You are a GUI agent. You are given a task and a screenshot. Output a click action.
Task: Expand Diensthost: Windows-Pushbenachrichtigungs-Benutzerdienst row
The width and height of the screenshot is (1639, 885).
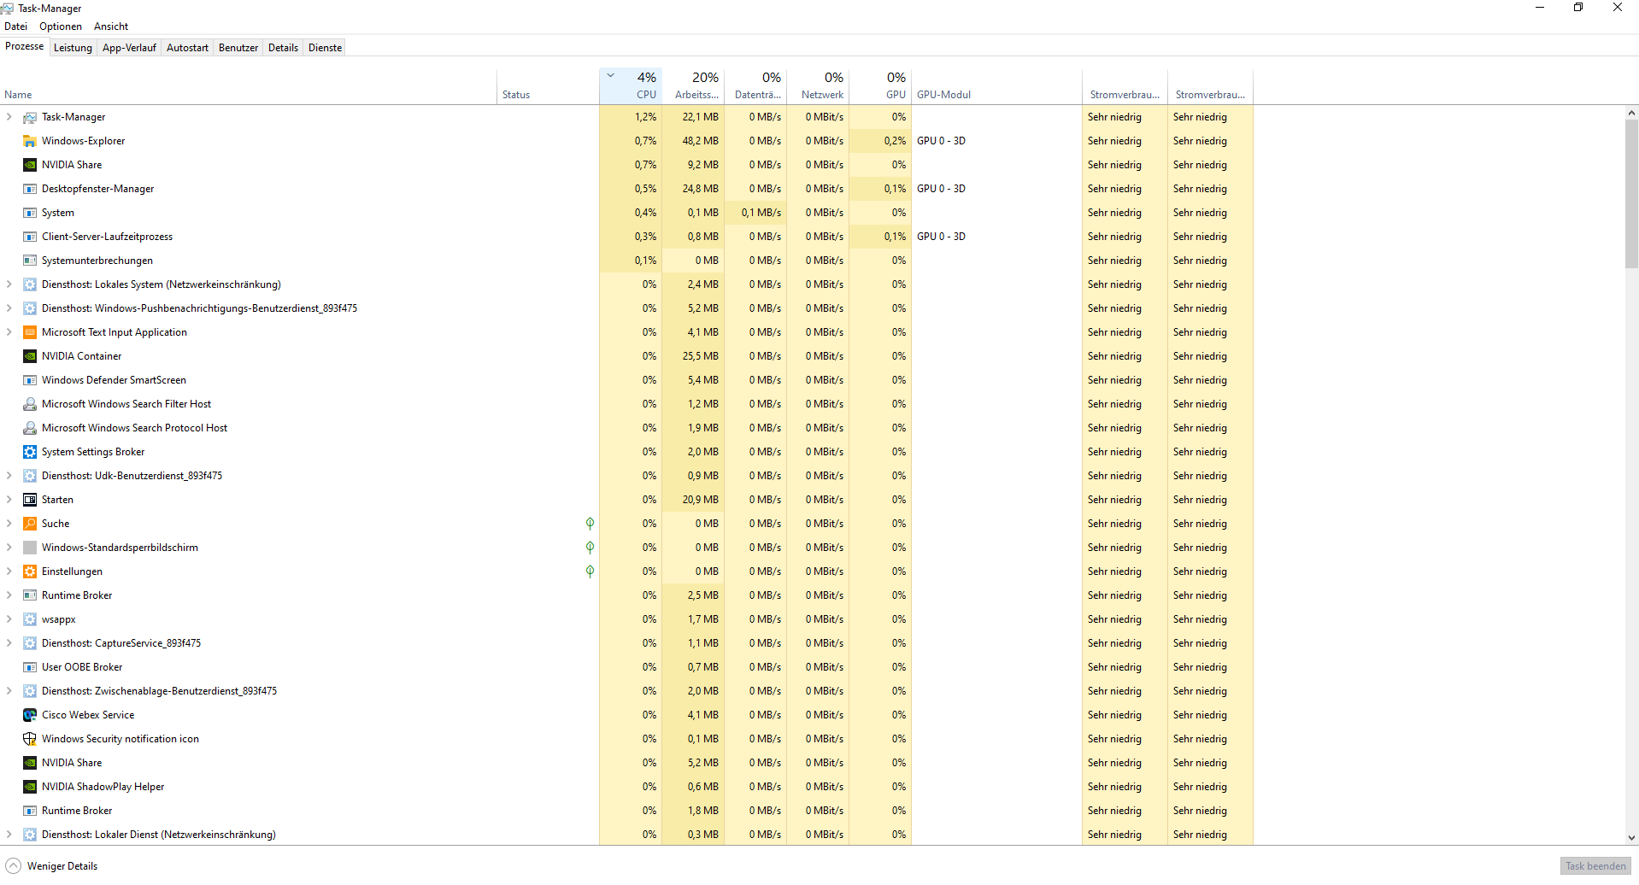pyautogui.click(x=9, y=308)
